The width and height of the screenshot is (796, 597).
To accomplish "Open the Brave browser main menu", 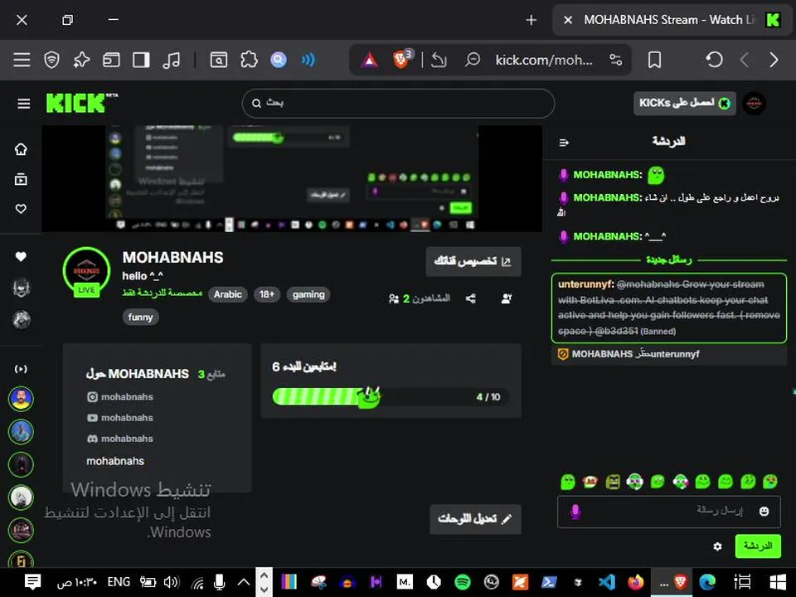I will (22, 60).
